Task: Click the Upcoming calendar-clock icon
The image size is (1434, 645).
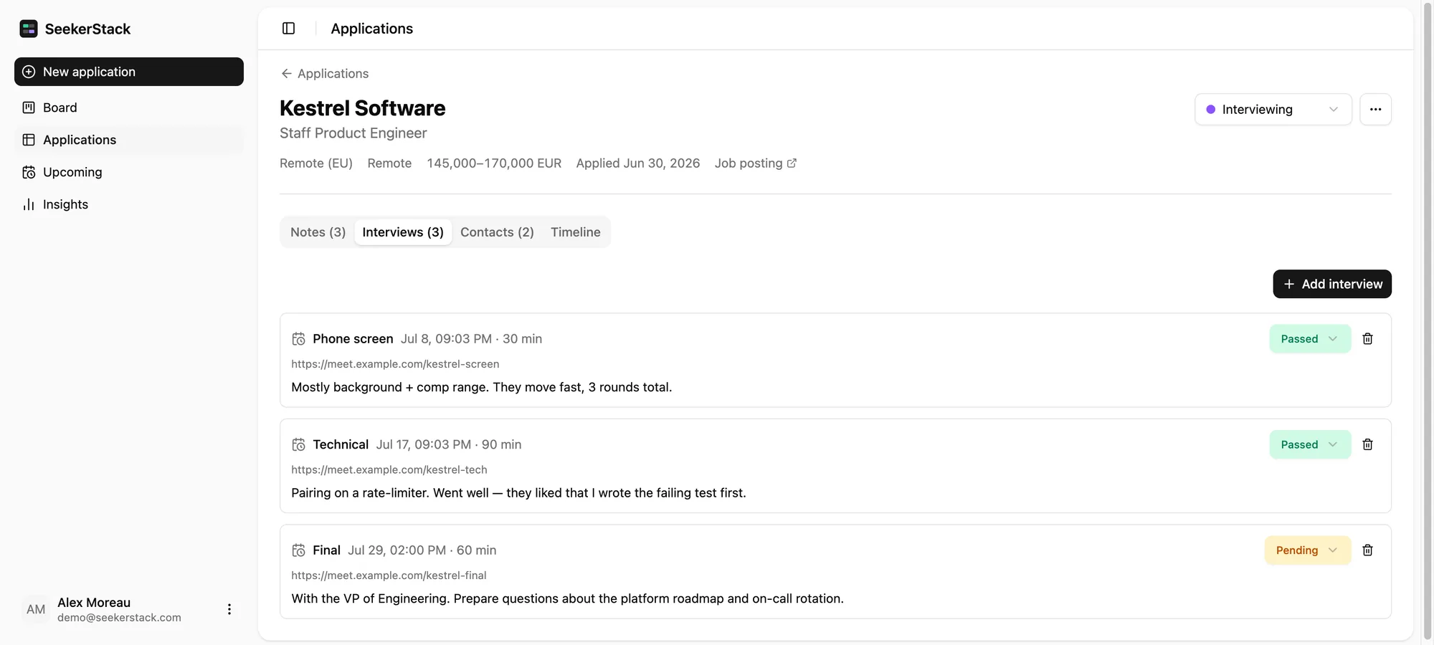Action: 29,172
